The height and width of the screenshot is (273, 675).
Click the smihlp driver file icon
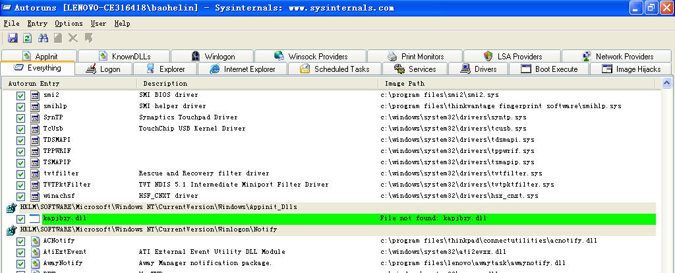[35, 106]
